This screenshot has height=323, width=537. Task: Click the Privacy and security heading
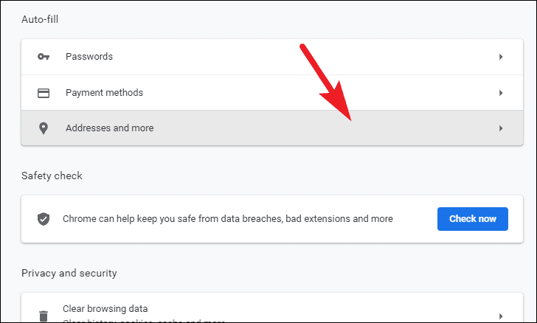tap(69, 273)
